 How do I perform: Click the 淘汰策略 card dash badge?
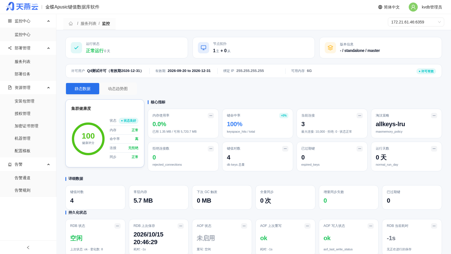coord(434,115)
